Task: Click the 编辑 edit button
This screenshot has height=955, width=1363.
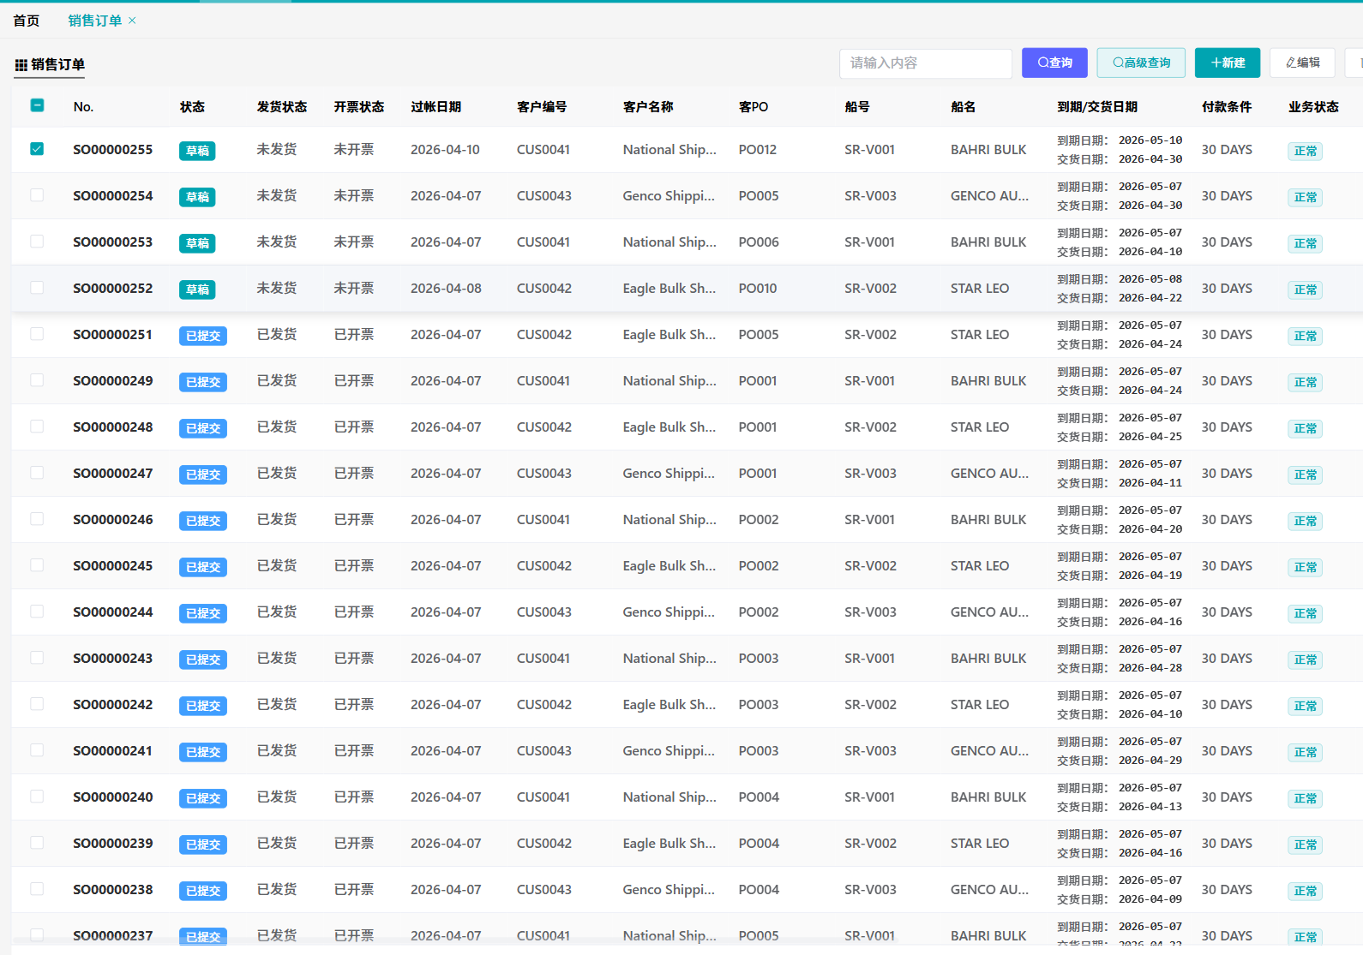Action: tap(1302, 63)
